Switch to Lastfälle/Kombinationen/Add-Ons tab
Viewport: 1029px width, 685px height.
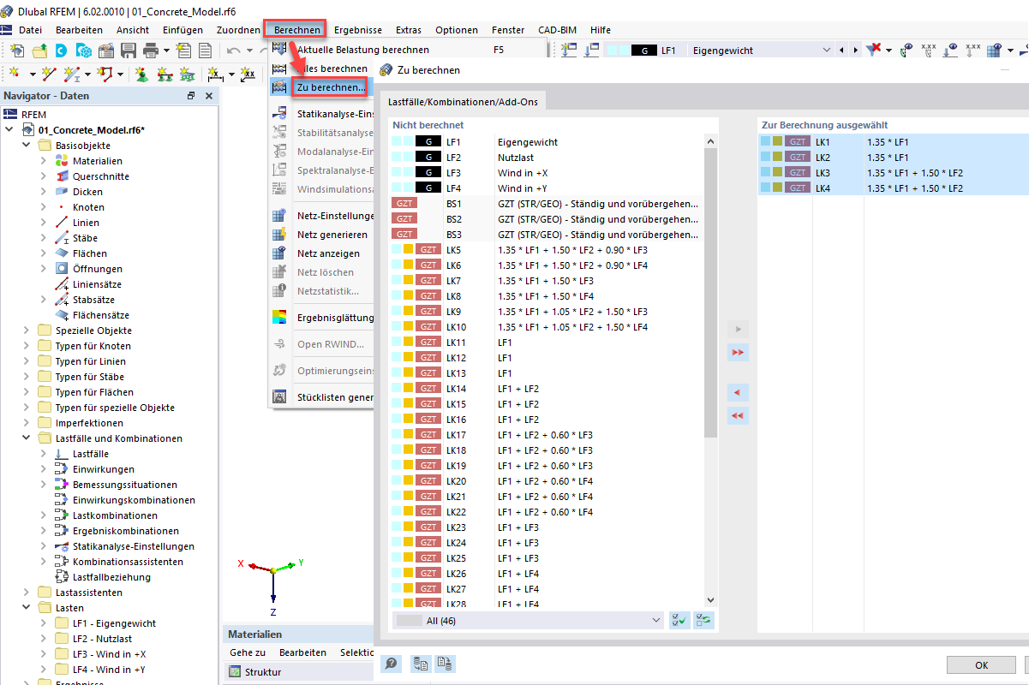(463, 102)
